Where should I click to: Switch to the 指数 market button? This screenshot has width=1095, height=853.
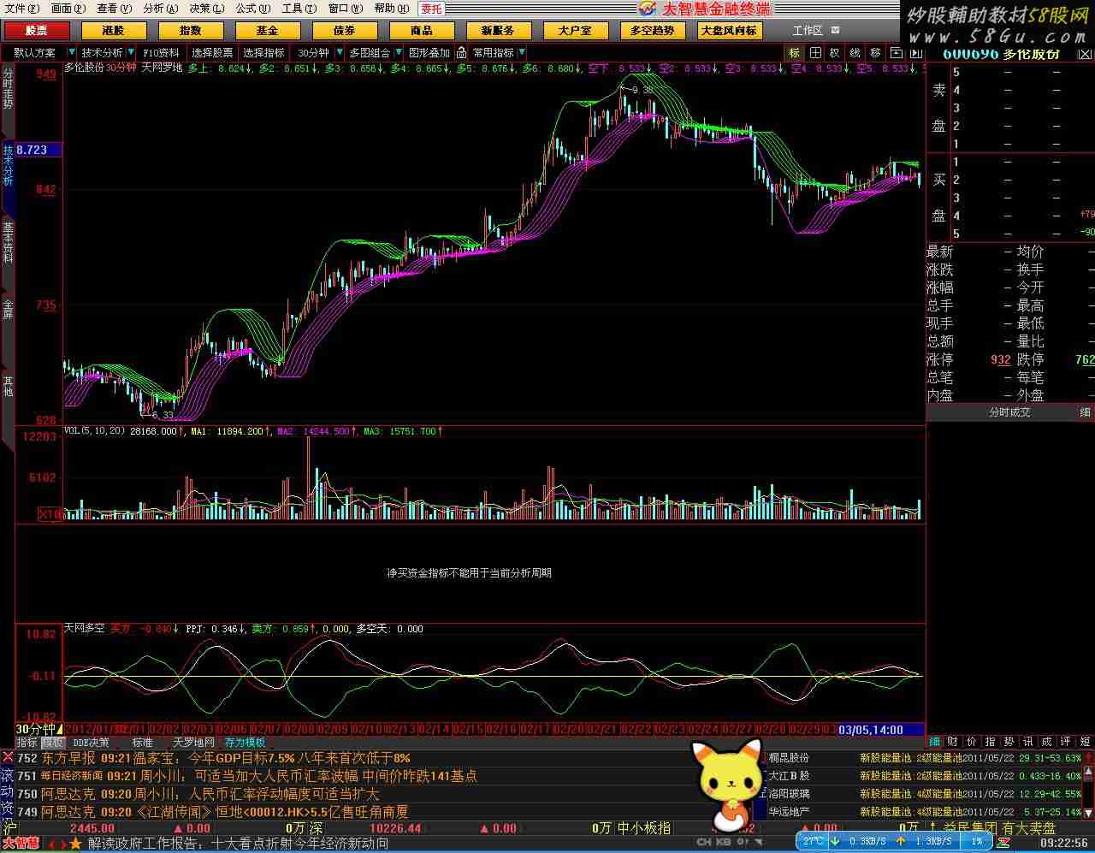(x=191, y=30)
